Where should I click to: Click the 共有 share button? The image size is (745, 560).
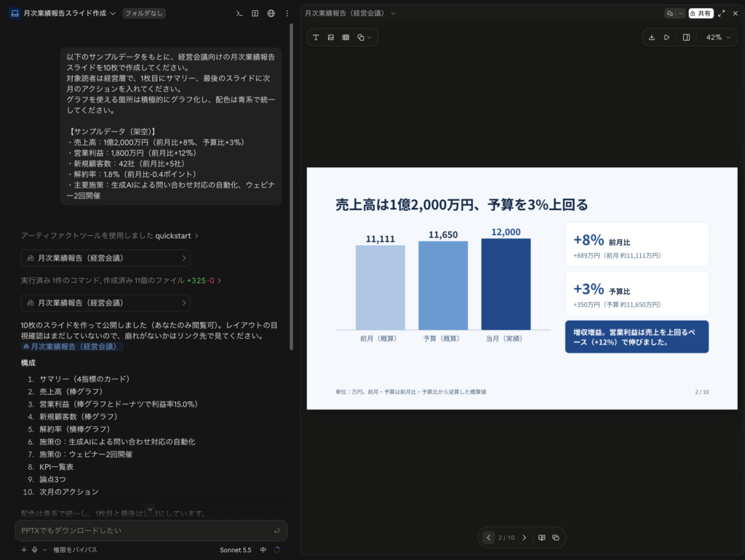(x=701, y=13)
